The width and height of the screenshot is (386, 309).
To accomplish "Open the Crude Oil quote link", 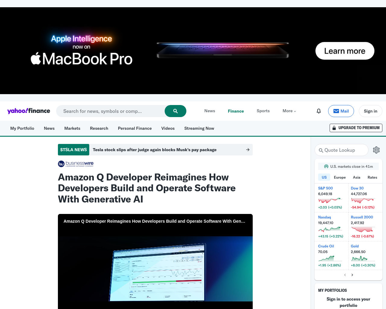I will pos(326,246).
